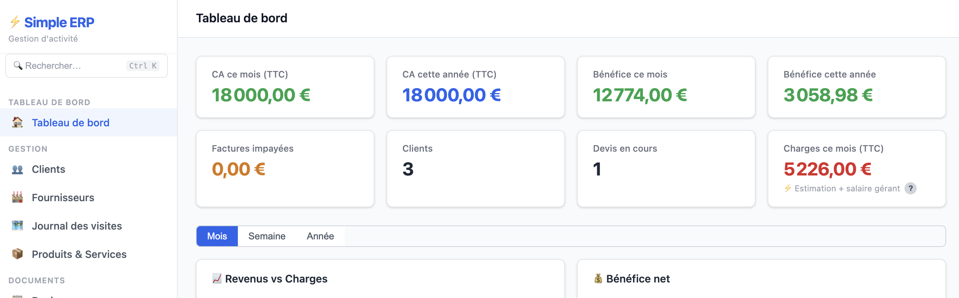Open Produits & Services

pos(88,254)
